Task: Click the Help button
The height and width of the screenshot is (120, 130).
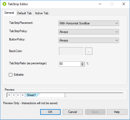Action: 117,112
